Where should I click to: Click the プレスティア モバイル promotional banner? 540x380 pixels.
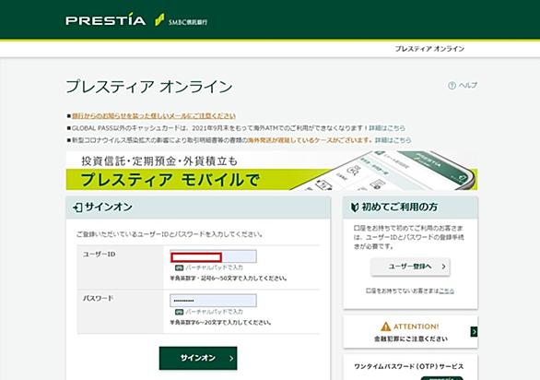click(x=272, y=171)
